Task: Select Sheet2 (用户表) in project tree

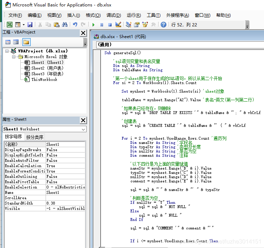Action: pos(47,68)
